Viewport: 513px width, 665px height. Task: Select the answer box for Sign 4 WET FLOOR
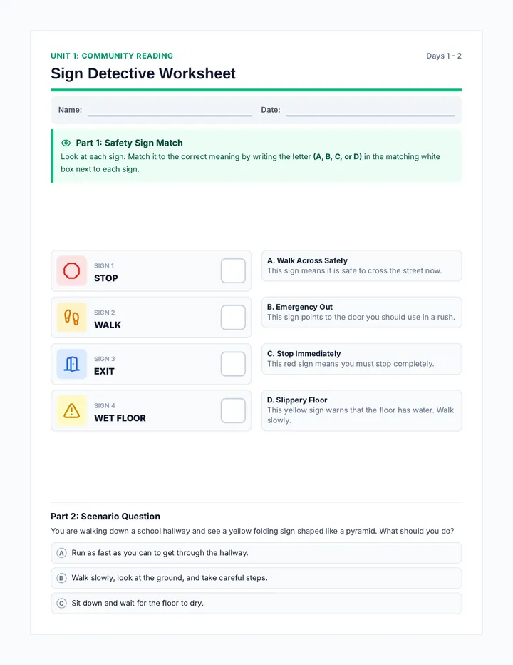tap(233, 410)
